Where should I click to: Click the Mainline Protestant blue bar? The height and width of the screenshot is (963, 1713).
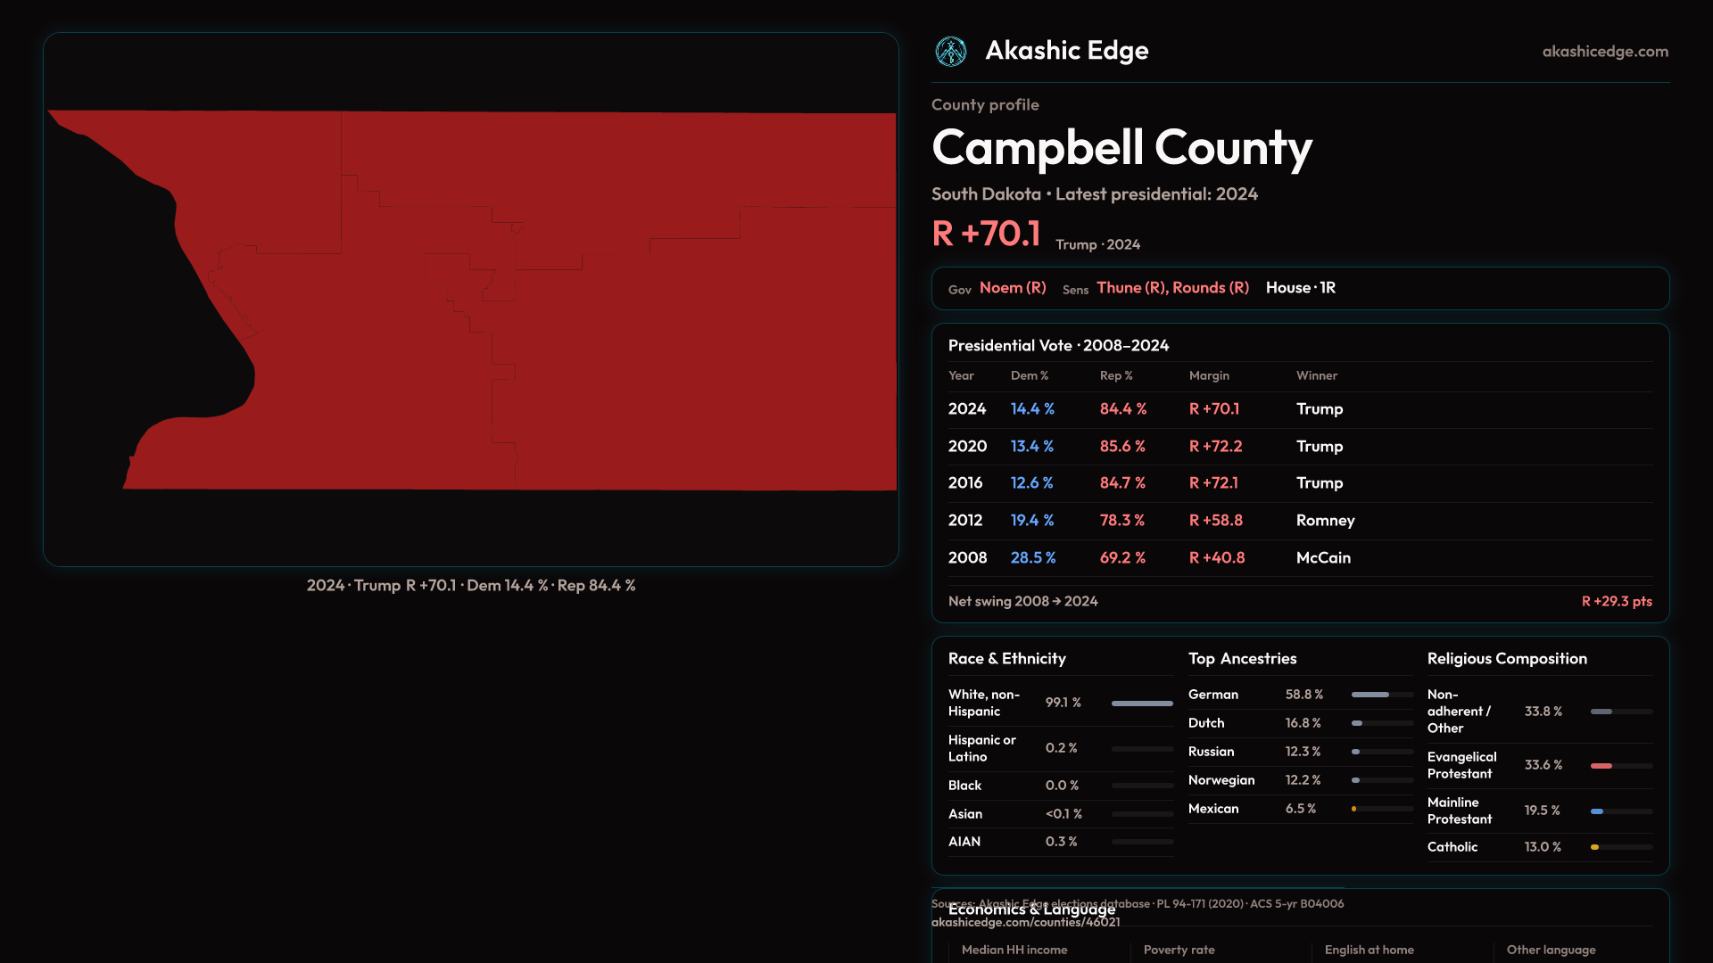pyautogui.click(x=1597, y=811)
